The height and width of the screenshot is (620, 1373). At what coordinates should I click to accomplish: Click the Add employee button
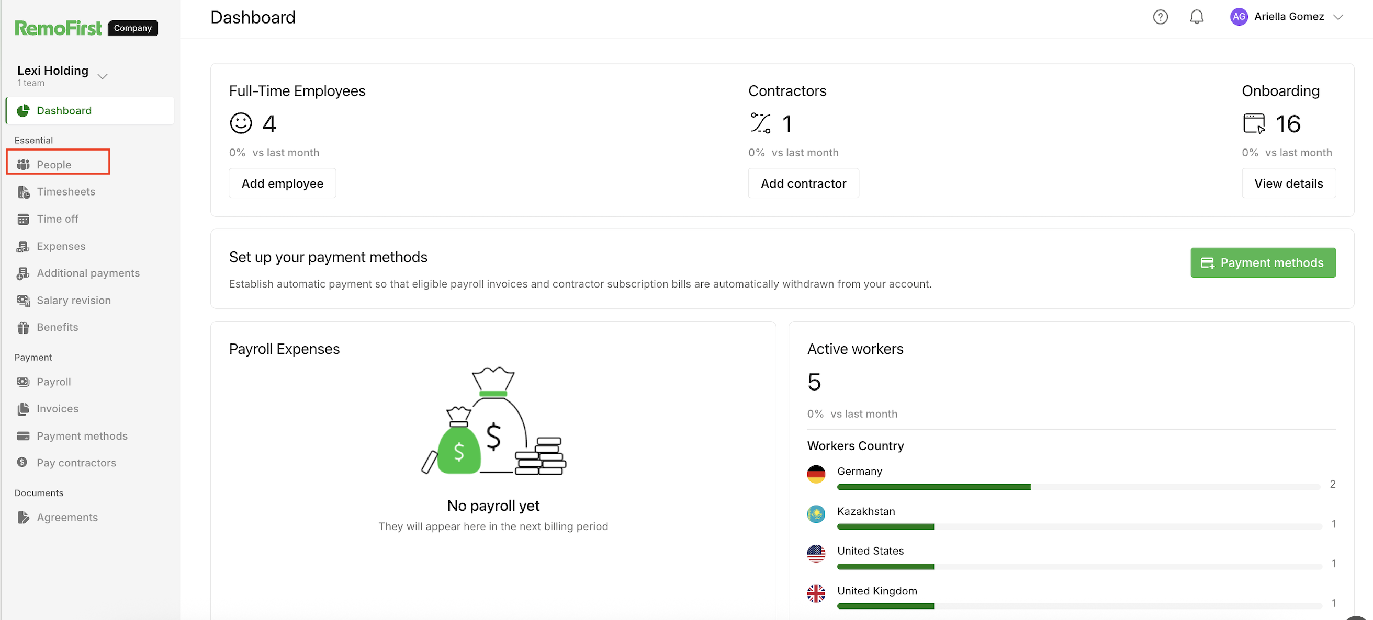point(282,183)
